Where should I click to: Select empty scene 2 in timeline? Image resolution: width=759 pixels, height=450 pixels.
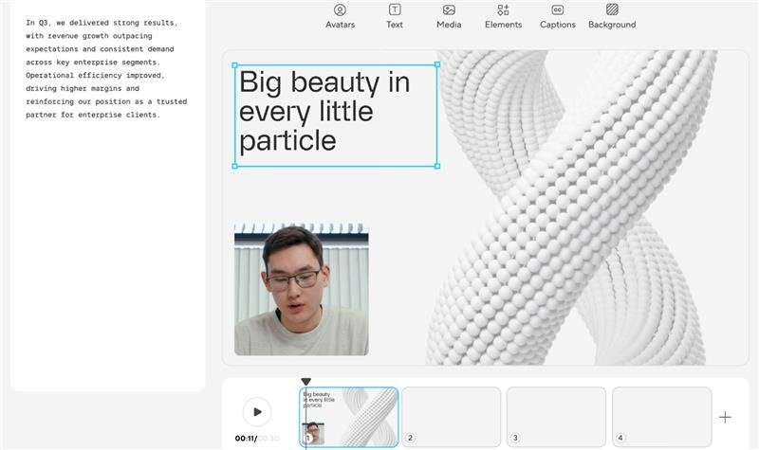coord(452,415)
